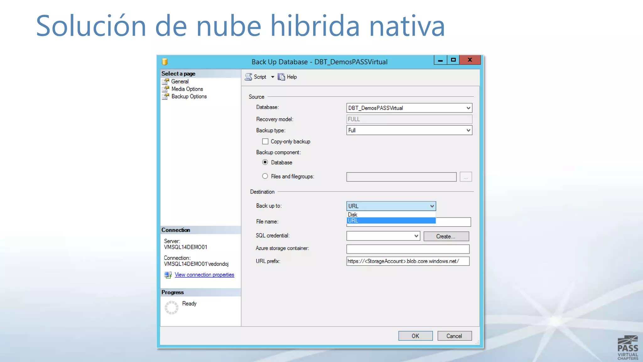Minimize the Back Up Database window

[x=440, y=60]
